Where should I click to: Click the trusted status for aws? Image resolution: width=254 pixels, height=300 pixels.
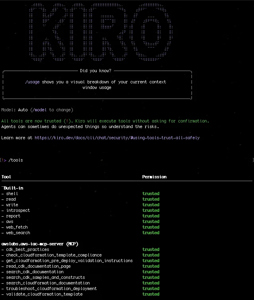click(x=151, y=221)
